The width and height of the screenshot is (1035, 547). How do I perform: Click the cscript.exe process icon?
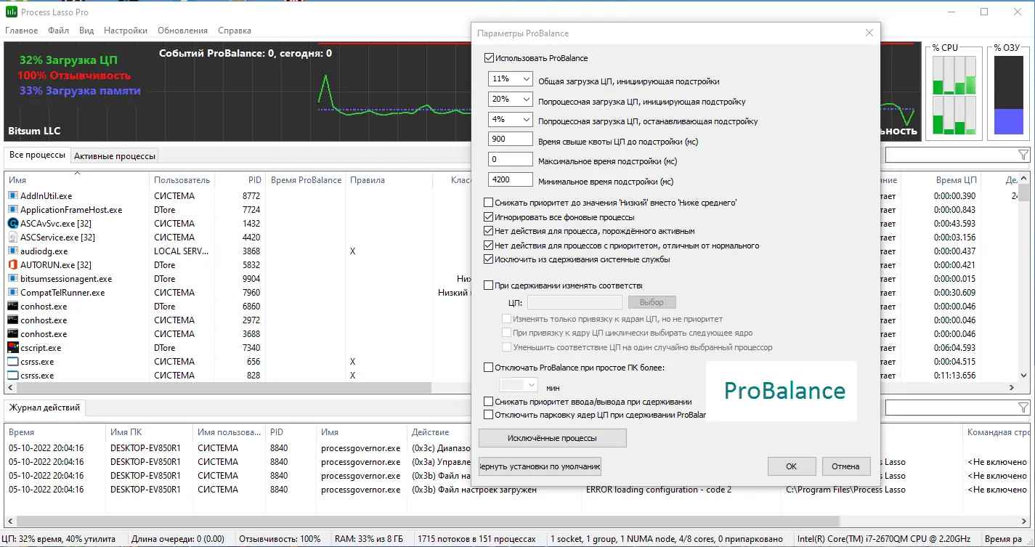tap(12, 348)
